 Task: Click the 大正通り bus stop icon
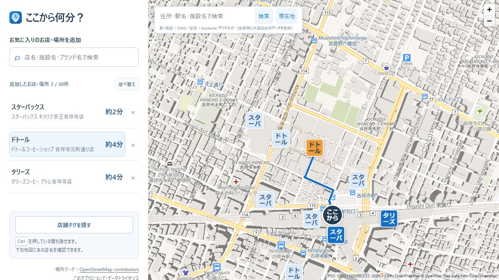coord(200,82)
